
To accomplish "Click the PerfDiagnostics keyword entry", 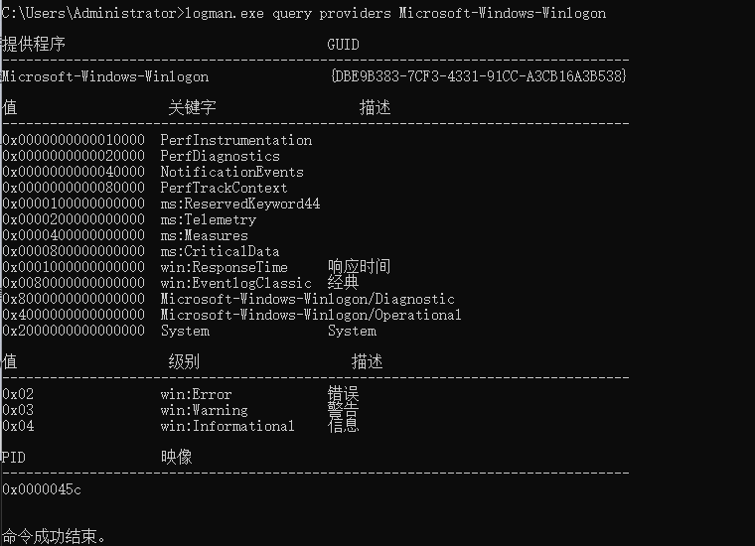I will 221,156.
